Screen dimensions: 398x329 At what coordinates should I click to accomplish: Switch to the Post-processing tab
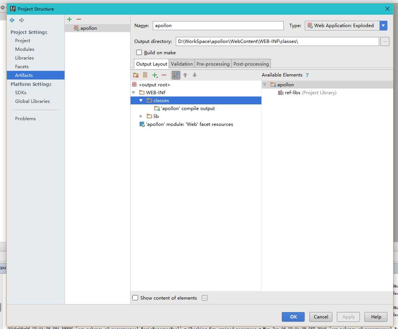click(251, 64)
